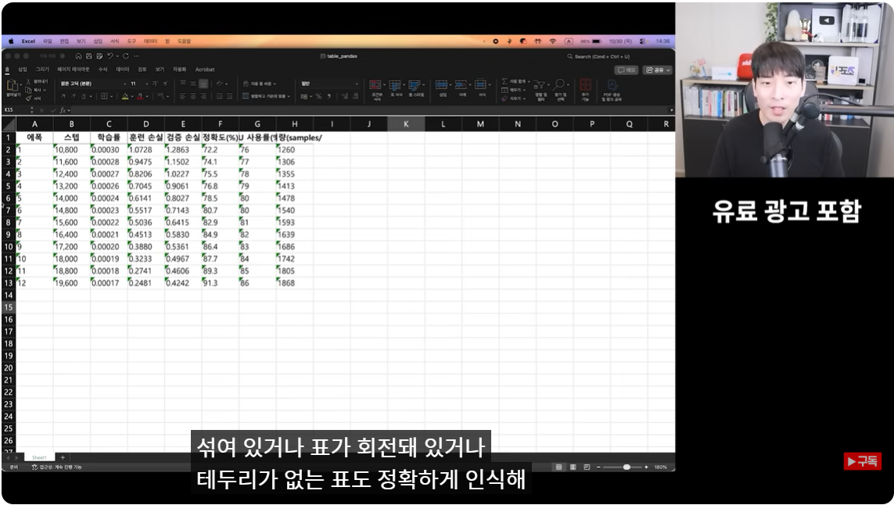Image resolution: width=894 pixels, height=505 pixels.
Task: Expand the Wrap Text dropdown
Action: [x=275, y=84]
